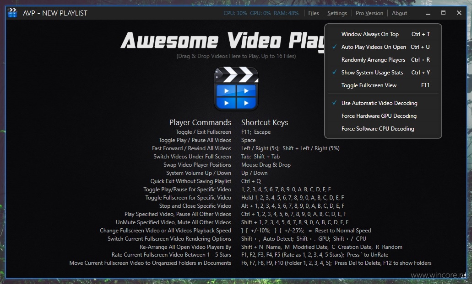Screen dimensions: 472x284
Task: Select Randomly Arrange Players option
Action: [383, 60]
